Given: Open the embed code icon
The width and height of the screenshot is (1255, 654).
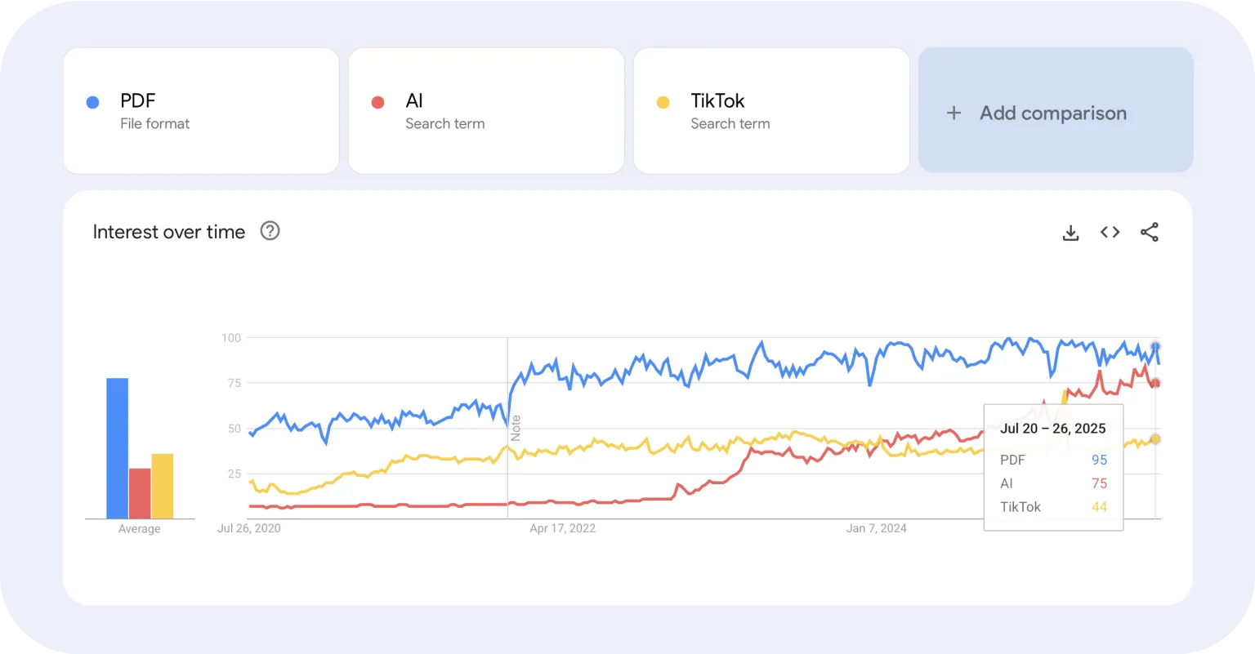Looking at the screenshot, I should click(x=1110, y=233).
